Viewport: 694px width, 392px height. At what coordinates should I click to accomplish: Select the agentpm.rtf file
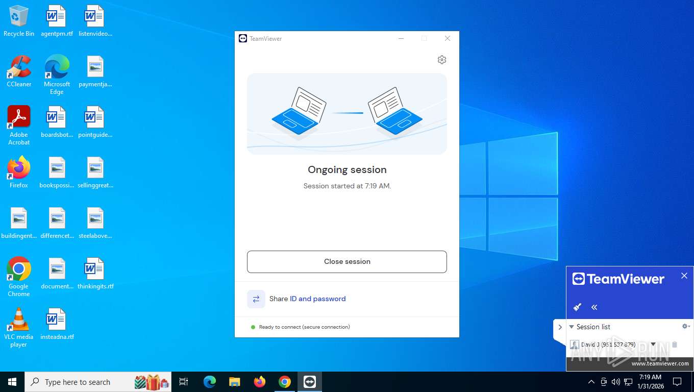point(57,21)
